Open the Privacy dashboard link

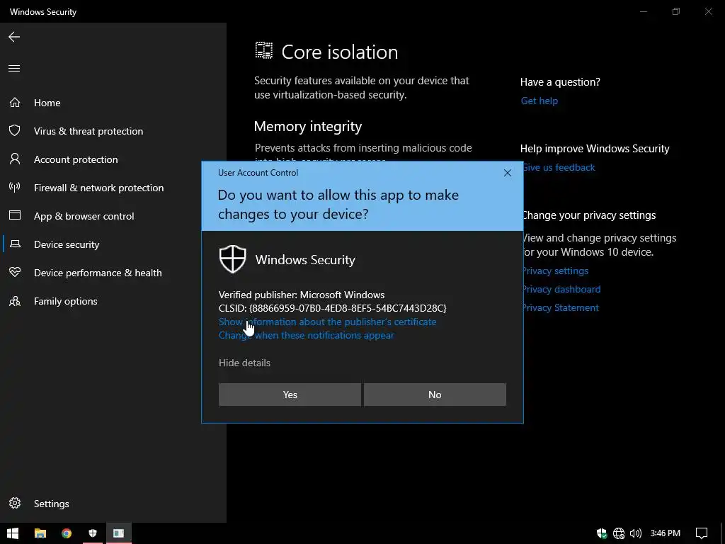coord(561,289)
